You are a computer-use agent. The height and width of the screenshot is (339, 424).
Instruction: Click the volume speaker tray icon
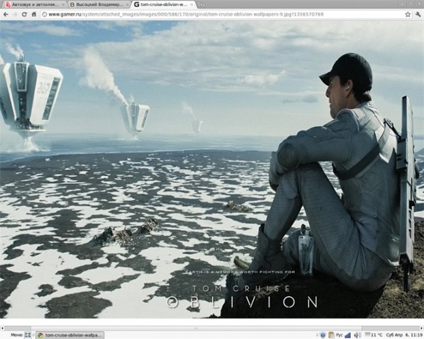357,334
